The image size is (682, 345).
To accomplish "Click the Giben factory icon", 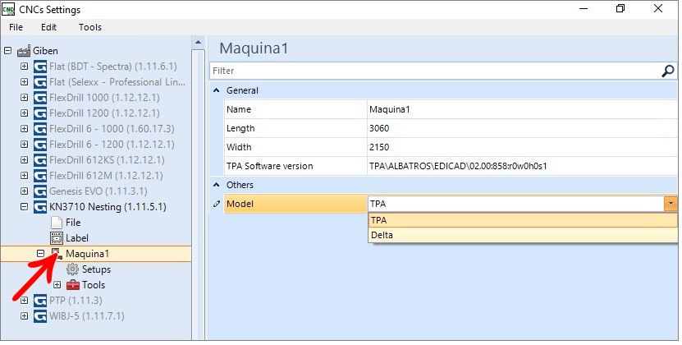I will 24,51.
